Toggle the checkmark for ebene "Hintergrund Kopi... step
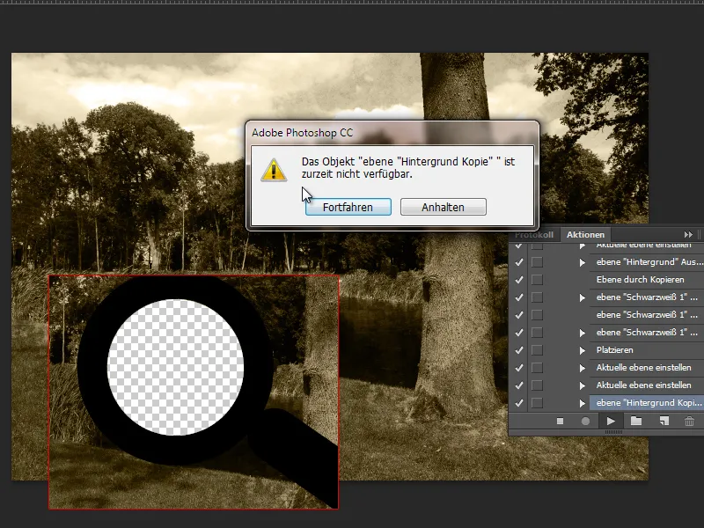 pos(519,403)
